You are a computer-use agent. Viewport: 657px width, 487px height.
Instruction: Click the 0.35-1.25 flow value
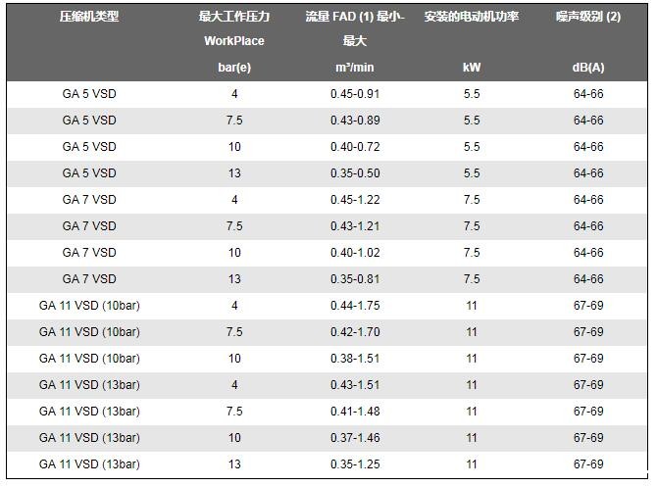click(354, 464)
